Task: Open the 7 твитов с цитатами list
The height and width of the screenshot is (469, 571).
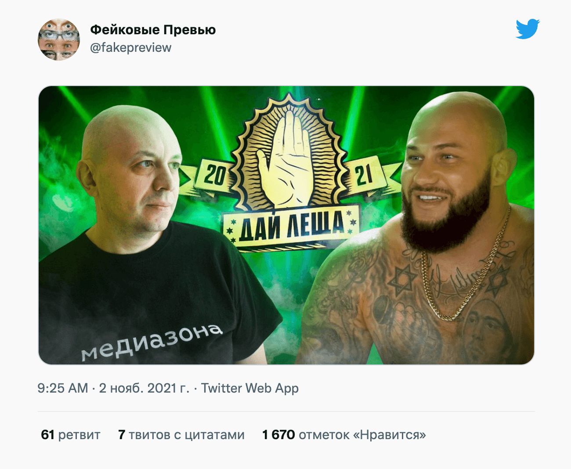Action: click(x=181, y=435)
